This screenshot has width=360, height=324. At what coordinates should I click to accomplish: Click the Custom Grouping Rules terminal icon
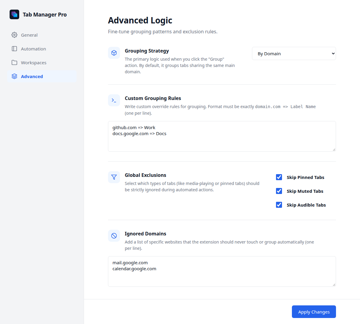pyautogui.click(x=114, y=100)
